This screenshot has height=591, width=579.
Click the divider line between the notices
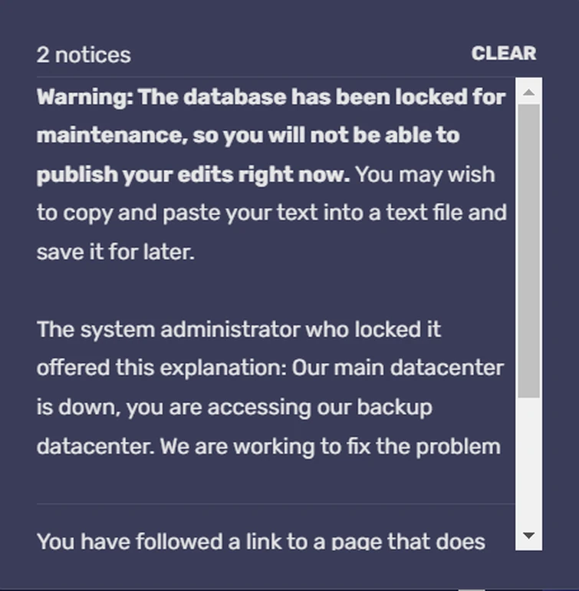click(x=276, y=504)
